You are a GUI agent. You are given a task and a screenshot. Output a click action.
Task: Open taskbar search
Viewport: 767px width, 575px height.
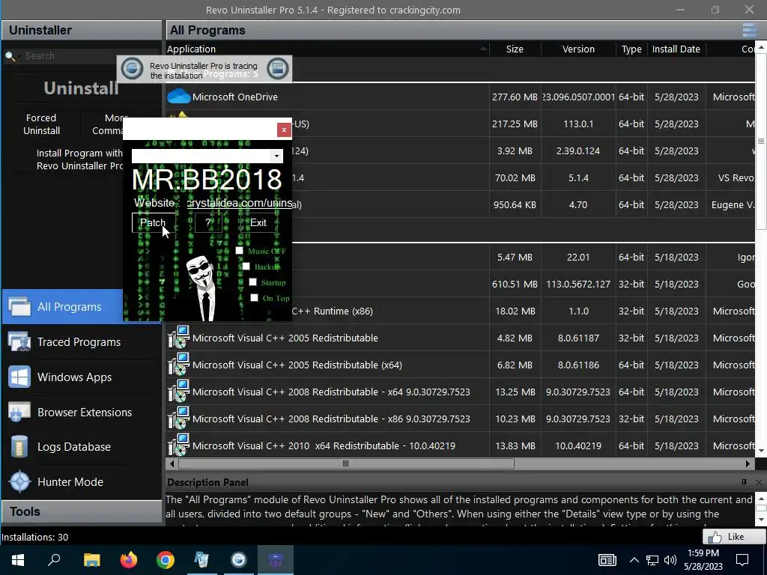click(x=54, y=560)
